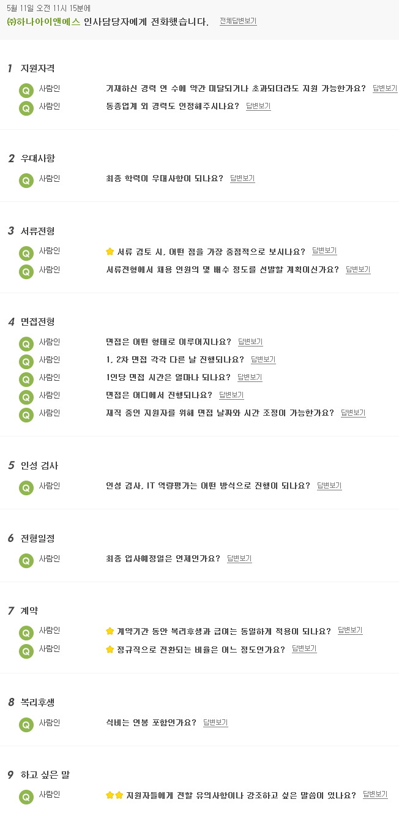Image resolution: width=399 pixels, height=813 pixels.
Task: Expand 답변보기 for 동종업계 외 경력 question
Action: coord(258,106)
